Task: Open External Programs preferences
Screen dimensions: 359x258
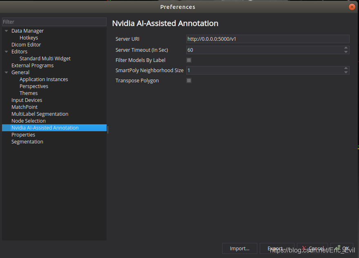Action: click(32, 65)
